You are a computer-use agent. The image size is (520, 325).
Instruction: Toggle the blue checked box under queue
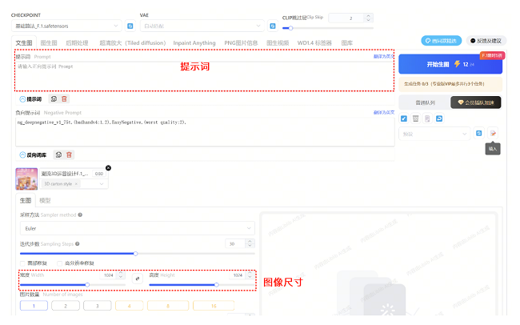403,118
